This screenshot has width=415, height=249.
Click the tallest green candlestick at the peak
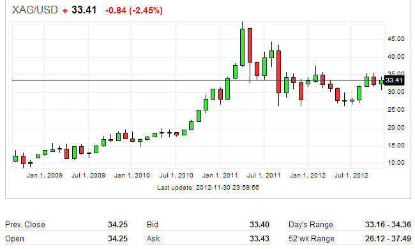[x=242, y=47]
